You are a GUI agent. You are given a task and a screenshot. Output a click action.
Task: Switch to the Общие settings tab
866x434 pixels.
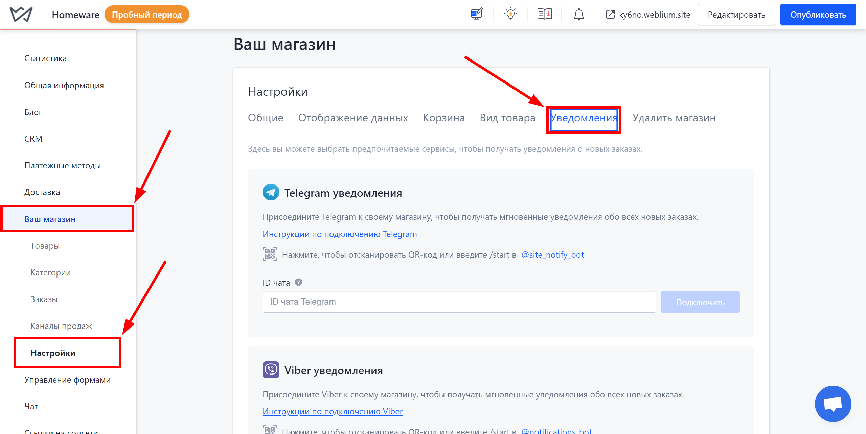(266, 118)
